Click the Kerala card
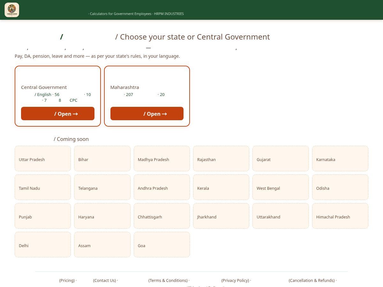The image size is (383, 287). coord(221,187)
